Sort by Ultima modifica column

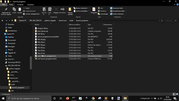[x=77, y=24]
